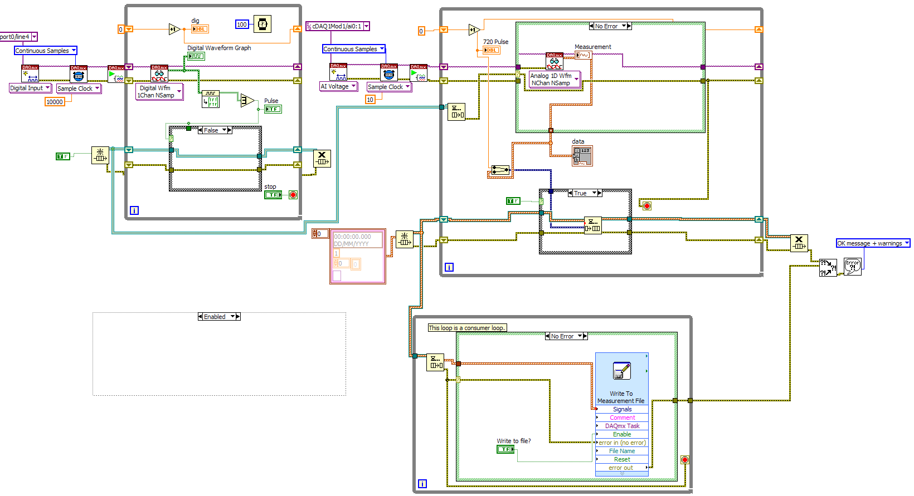The width and height of the screenshot is (914, 496).
Task: Open the Continuous Samples dropdown for AI Voltage
Action: (x=354, y=49)
